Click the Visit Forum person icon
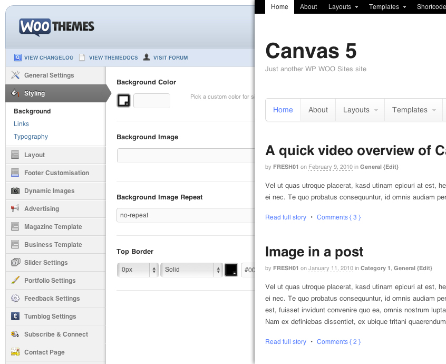Screen dimensions: 446x364 pyautogui.click(x=147, y=57)
